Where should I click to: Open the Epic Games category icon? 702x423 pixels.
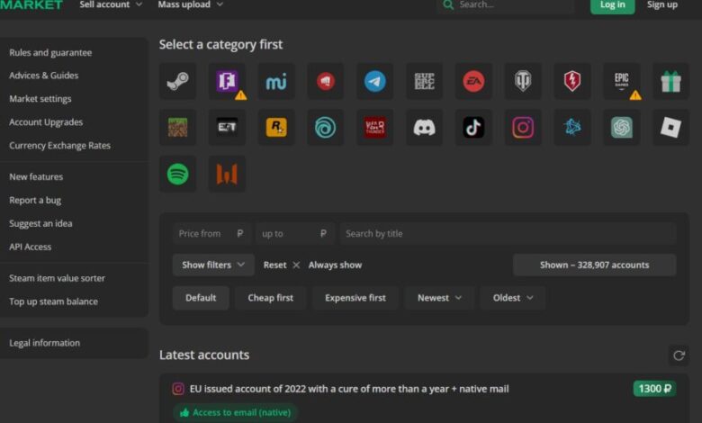point(622,82)
